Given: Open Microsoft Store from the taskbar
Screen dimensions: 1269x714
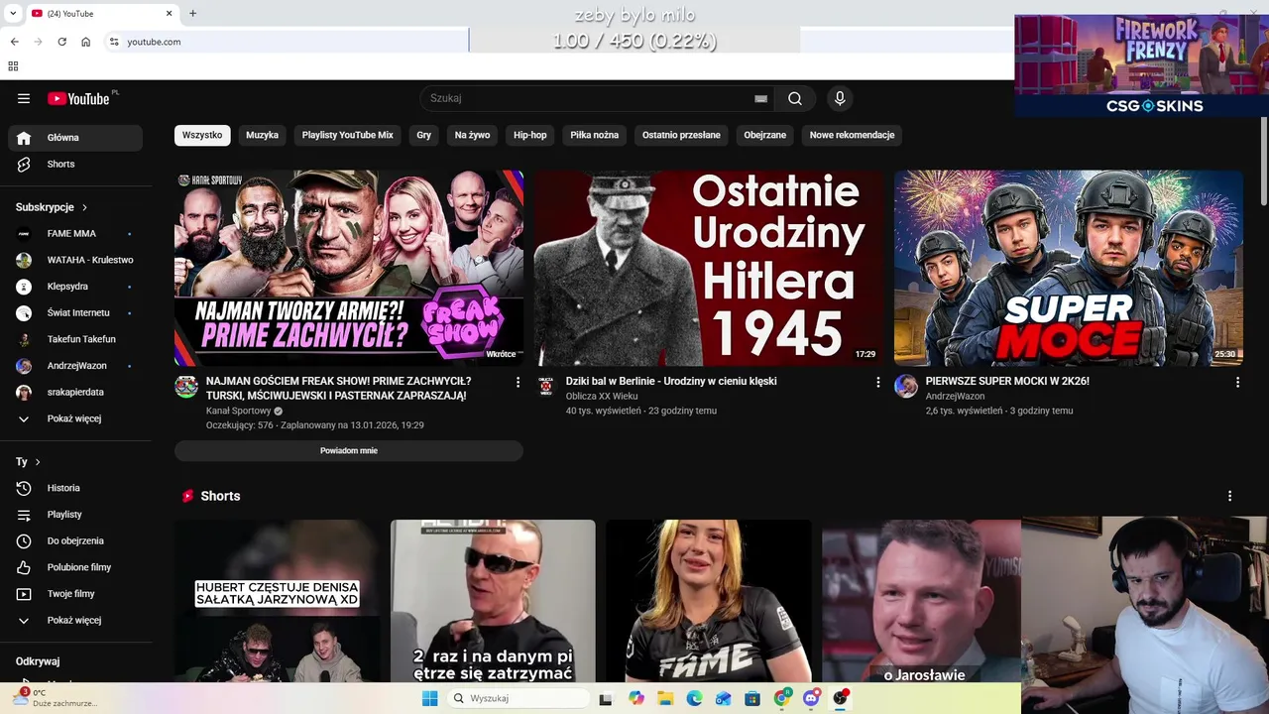Looking at the screenshot, I should pyautogui.click(x=752, y=698).
